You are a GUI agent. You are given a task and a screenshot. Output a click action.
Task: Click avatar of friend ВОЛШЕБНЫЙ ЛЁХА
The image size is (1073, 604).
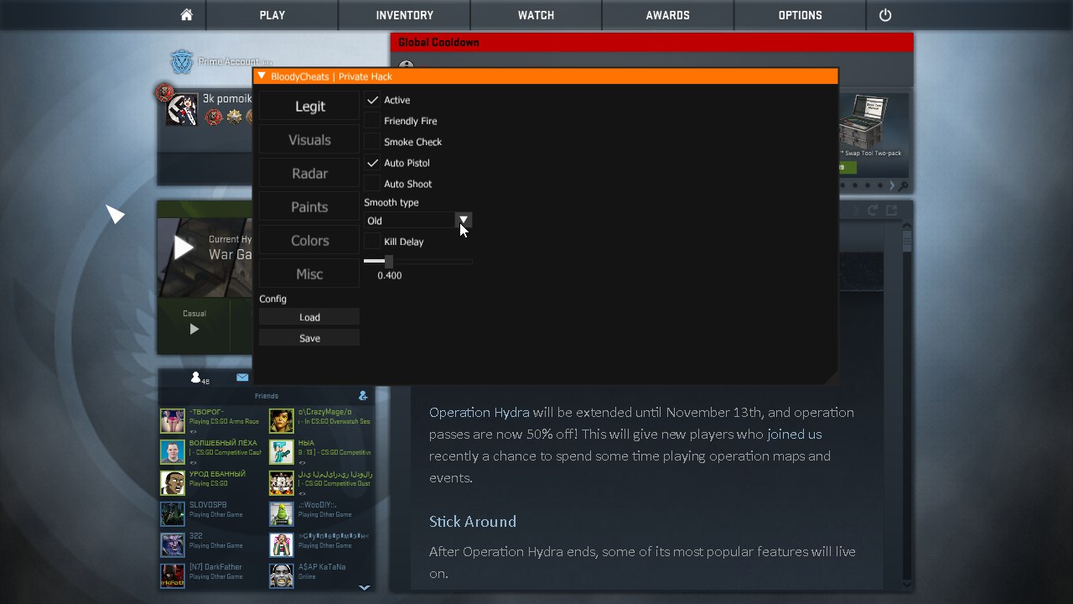coord(172,452)
